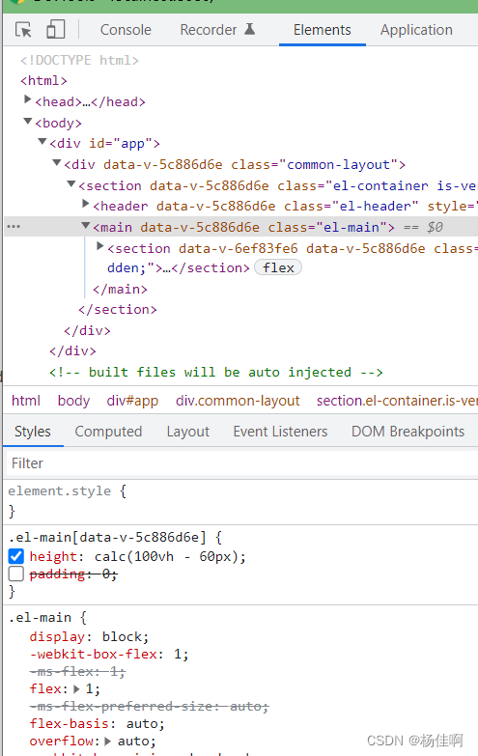Image resolution: width=478 pixels, height=756 pixels.
Task: Expand the head element node
Action: point(27,99)
